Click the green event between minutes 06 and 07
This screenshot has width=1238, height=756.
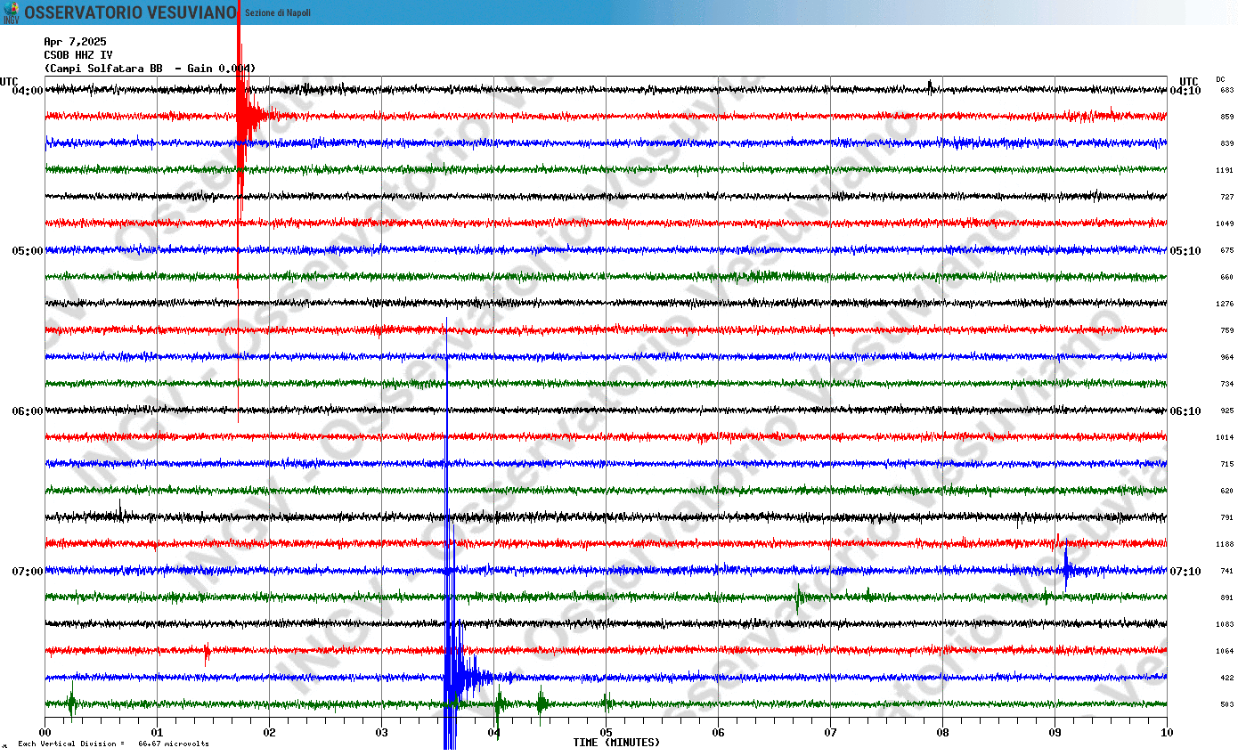point(799,597)
